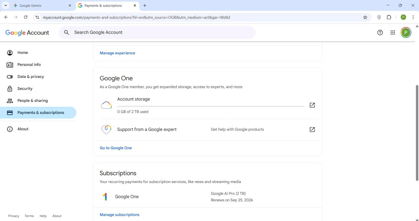View site information icon in address bar
The width and height of the screenshot is (419, 221).
pyautogui.click(x=37, y=17)
